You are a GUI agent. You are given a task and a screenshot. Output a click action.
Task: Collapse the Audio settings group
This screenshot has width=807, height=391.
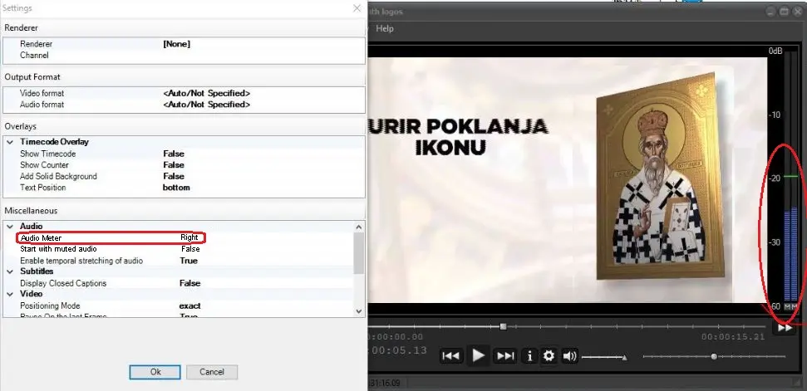[x=10, y=226]
